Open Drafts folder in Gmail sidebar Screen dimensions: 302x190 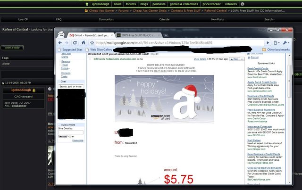click(65, 57)
